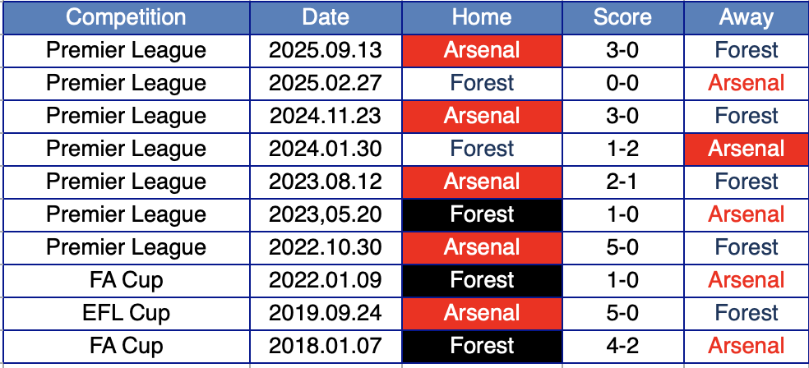Select the Date column header
Image resolution: width=809 pixels, height=368 pixels.
coord(326,17)
